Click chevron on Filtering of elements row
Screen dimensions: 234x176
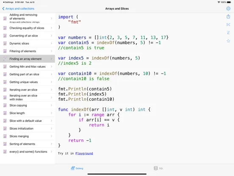[51, 51]
